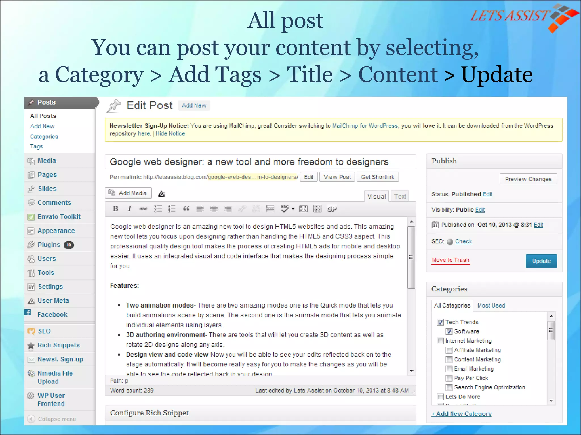Show the kitchen sink toolbar row

point(317,209)
